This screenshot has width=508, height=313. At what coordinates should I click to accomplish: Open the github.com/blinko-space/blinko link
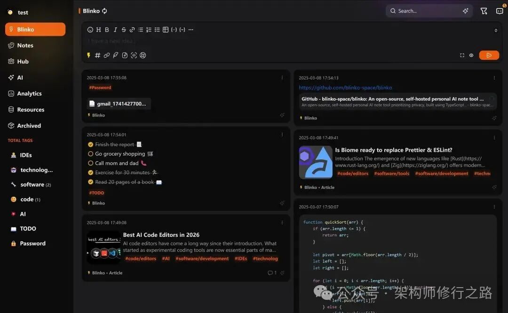point(345,88)
